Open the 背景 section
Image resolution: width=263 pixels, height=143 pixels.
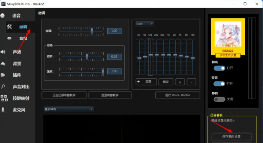coord(17,63)
